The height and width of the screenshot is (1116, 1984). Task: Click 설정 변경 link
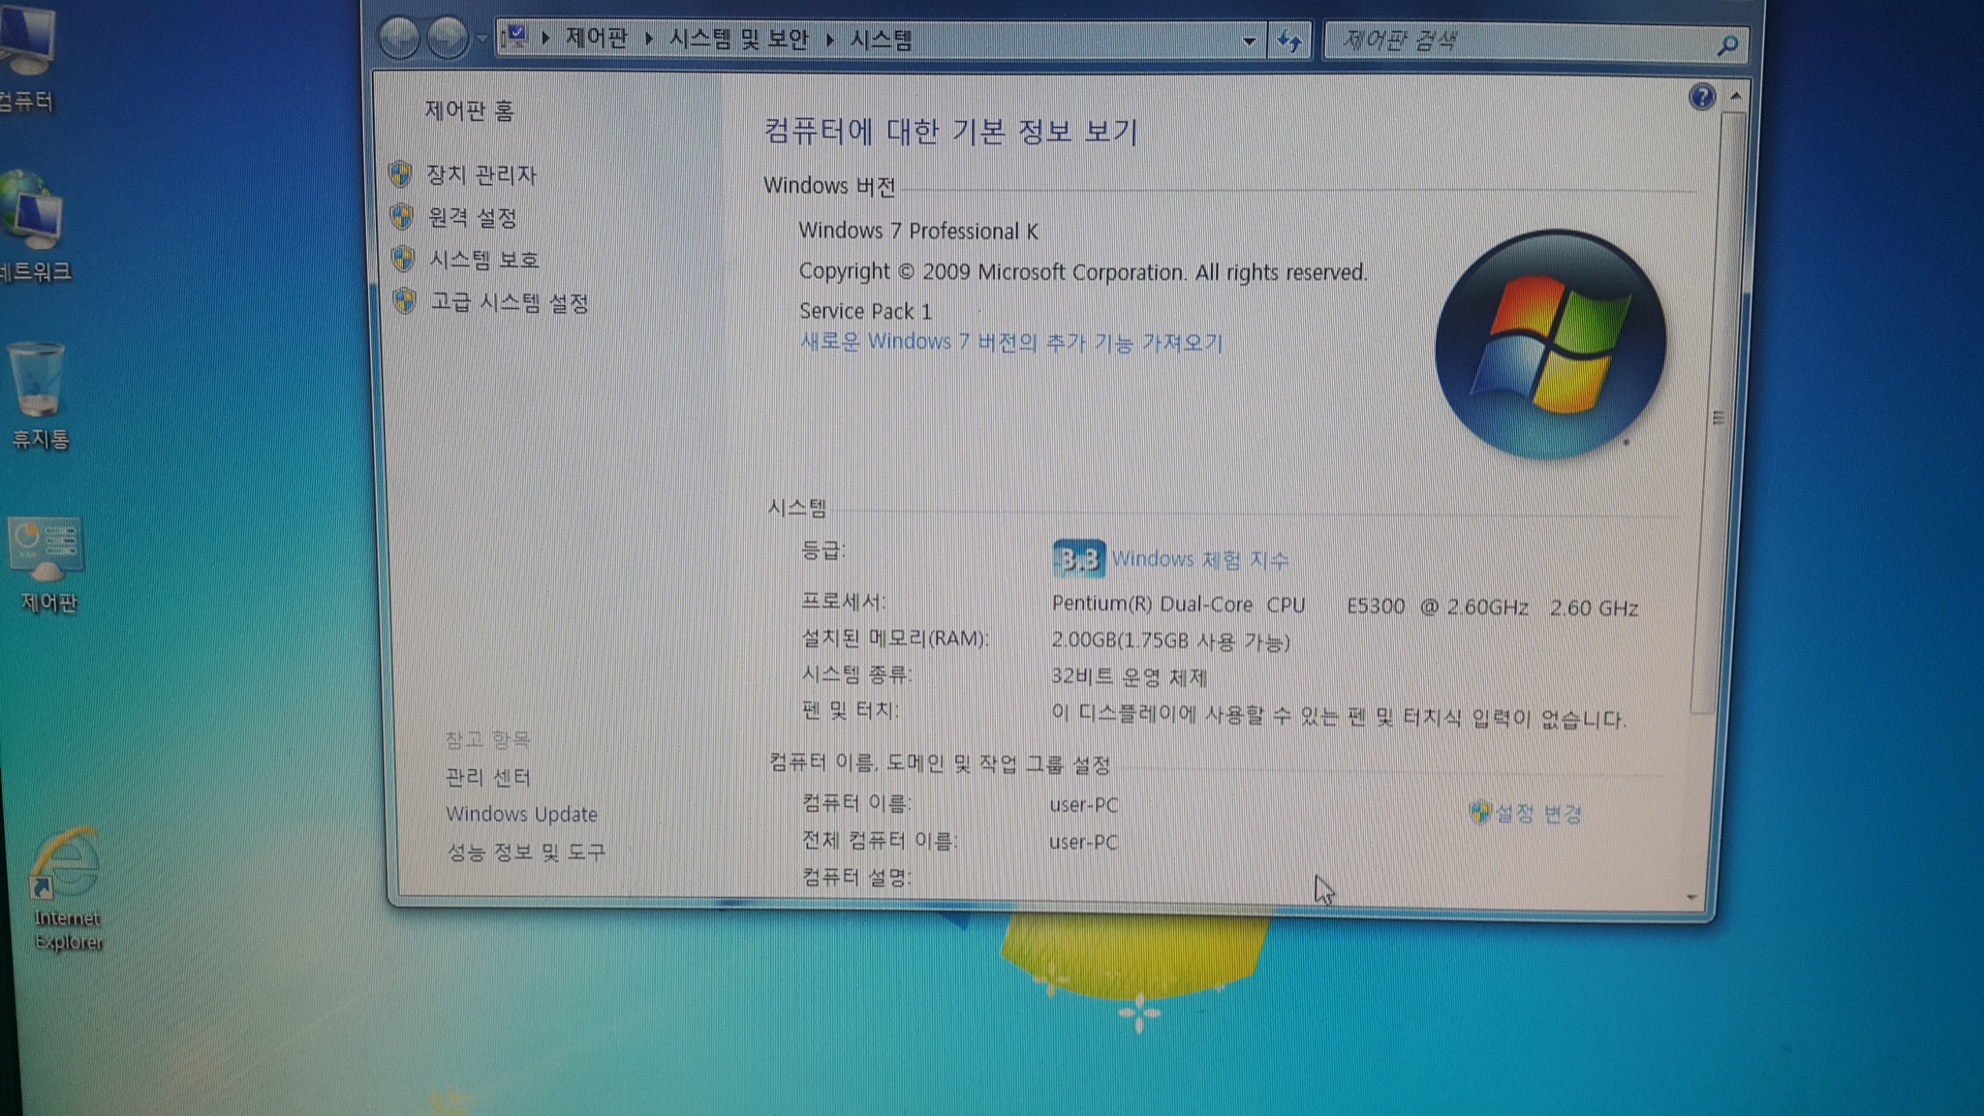pyautogui.click(x=1538, y=814)
